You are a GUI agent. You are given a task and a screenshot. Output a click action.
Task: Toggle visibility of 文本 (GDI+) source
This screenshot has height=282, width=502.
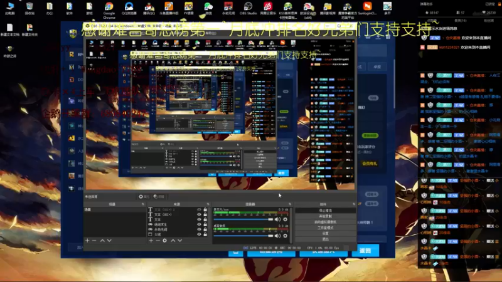click(199, 214)
